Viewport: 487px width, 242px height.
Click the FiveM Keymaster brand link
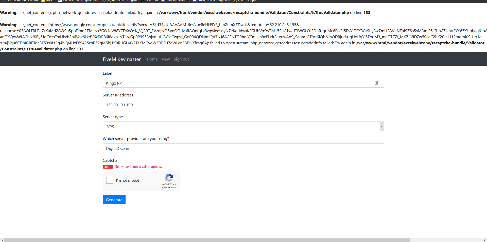pos(122,59)
